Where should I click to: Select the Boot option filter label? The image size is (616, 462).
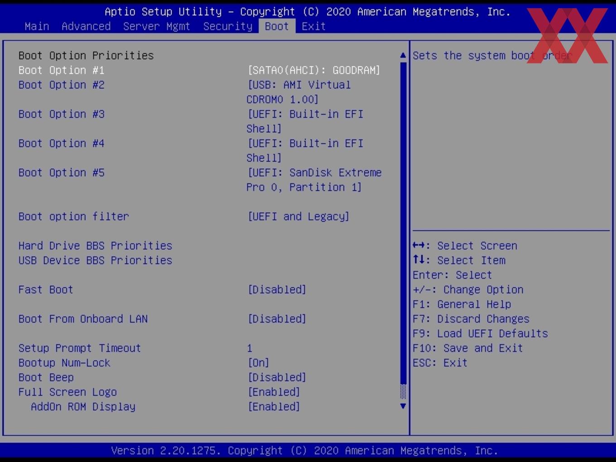pyautogui.click(x=74, y=217)
